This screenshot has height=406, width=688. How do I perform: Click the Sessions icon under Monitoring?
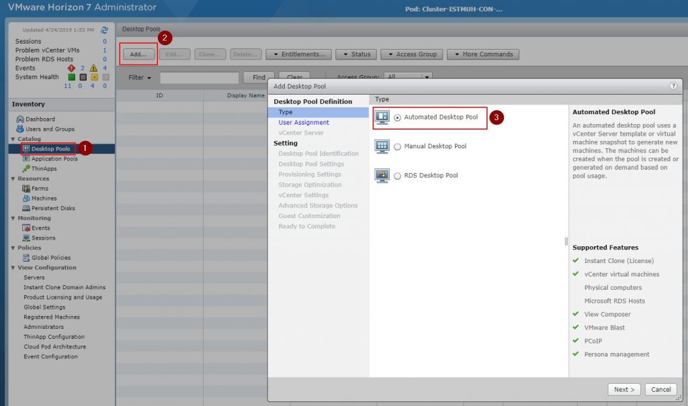(x=26, y=238)
